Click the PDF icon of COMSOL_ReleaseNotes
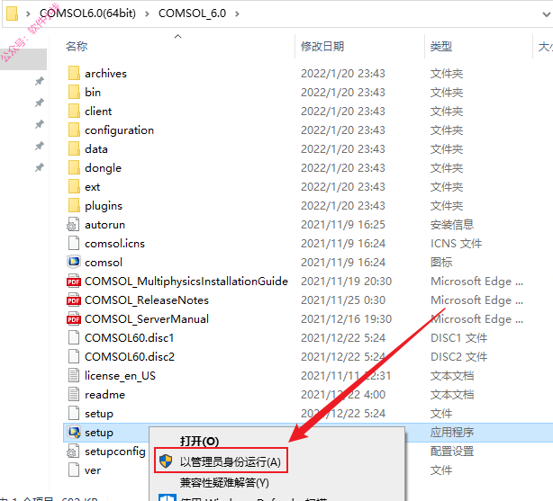 coord(73,300)
